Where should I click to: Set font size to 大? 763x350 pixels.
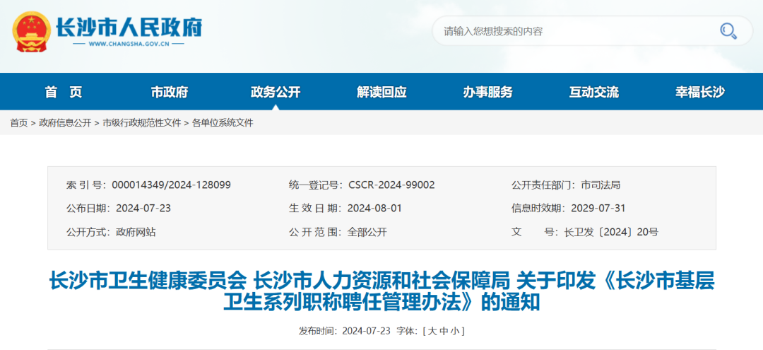tap(431, 331)
